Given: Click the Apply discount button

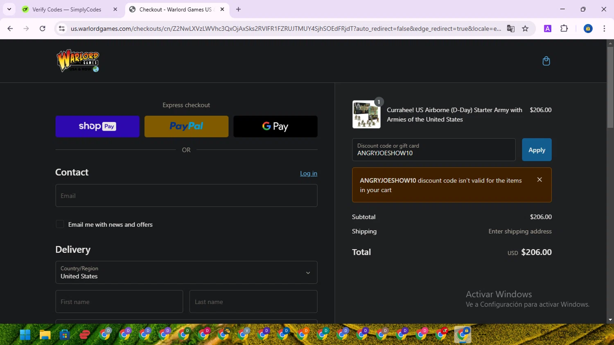Looking at the screenshot, I should (537, 150).
